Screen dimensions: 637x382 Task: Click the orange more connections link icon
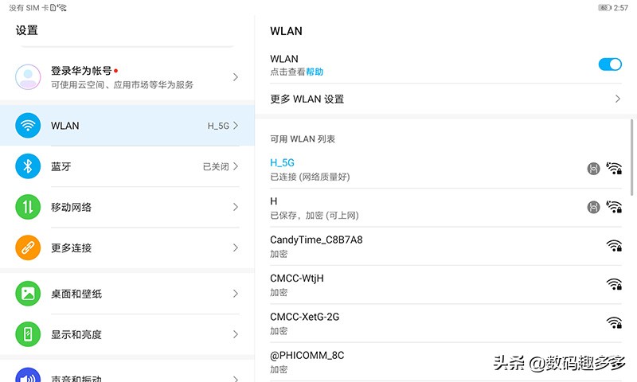click(28, 248)
